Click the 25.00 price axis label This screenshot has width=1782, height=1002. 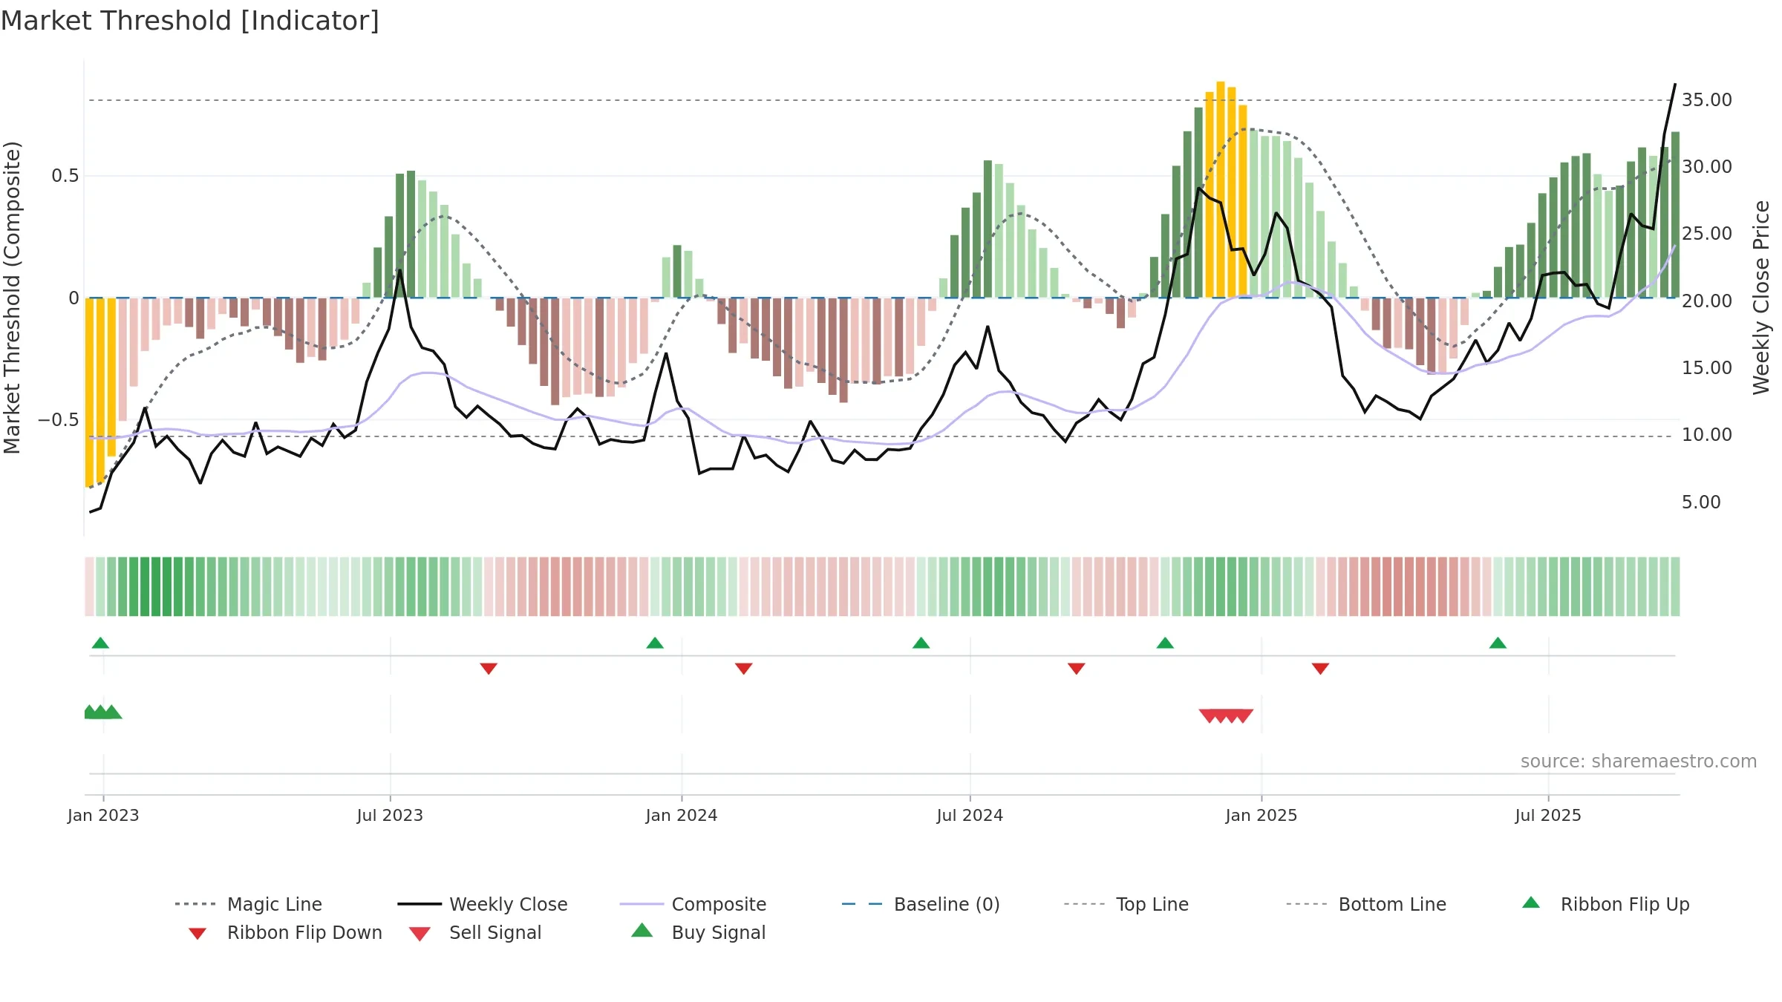click(1707, 234)
